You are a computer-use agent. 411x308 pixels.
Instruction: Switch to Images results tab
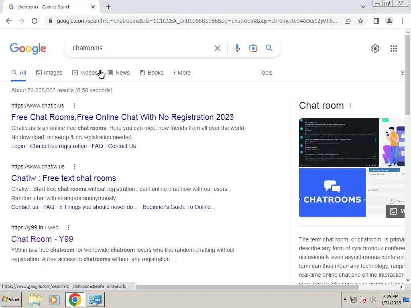tap(49, 73)
